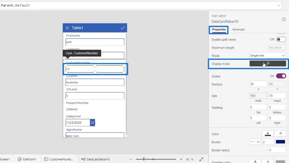Click the X cancel icon in Table1 header
The image size is (289, 163).
pyautogui.click(x=67, y=28)
